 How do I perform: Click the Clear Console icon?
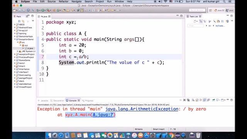coord(193,100)
